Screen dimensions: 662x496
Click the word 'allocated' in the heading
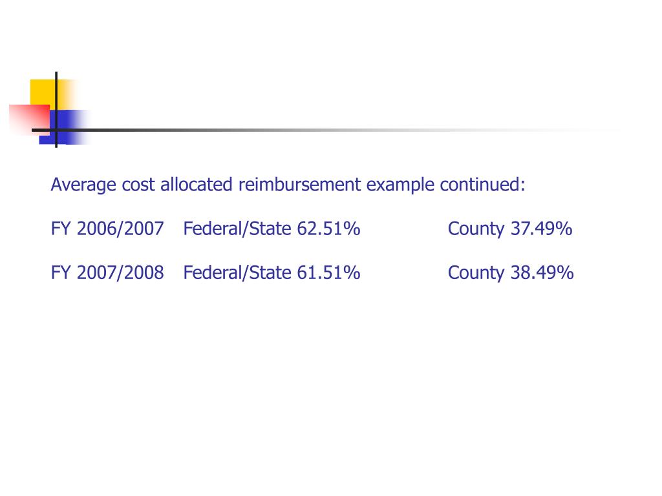click(197, 185)
